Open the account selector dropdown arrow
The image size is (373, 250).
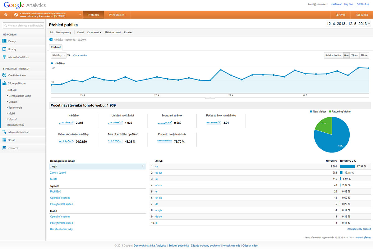pos(80,15)
